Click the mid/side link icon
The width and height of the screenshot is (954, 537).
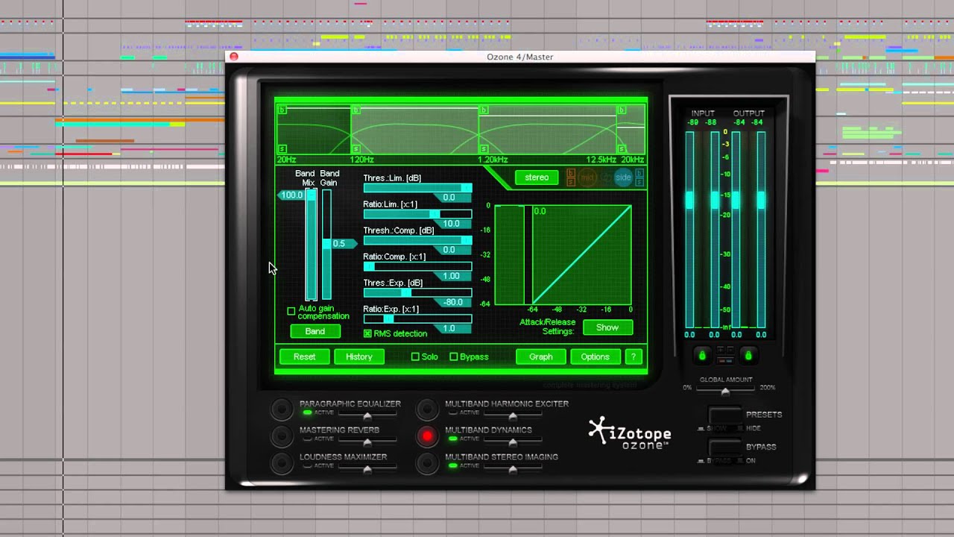click(x=605, y=178)
